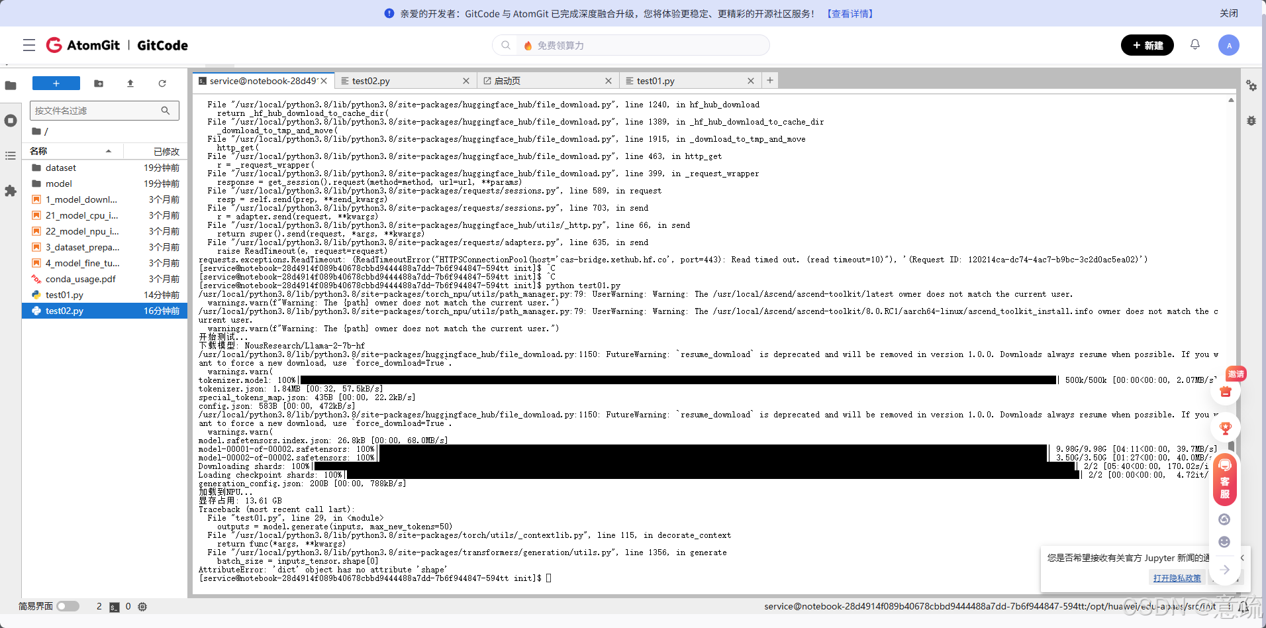1266x628 pixels.
Task: Open the table of contents sidebar tab
Action: 11,156
